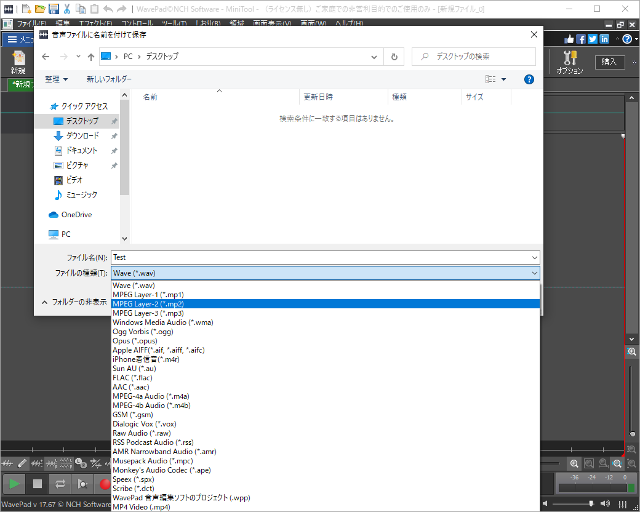This screenshot has width=640, height=512.
Task: Click the Up one level arrow
Action: pyautogui.click(x=91, y=57)
